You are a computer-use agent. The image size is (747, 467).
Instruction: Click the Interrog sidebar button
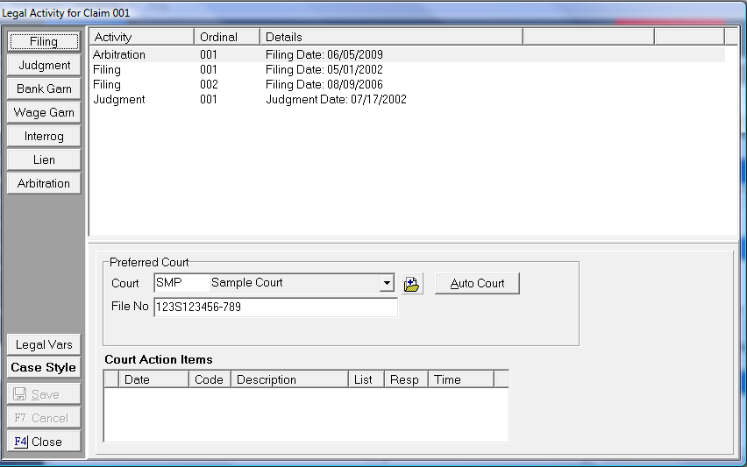pos(44,136)
